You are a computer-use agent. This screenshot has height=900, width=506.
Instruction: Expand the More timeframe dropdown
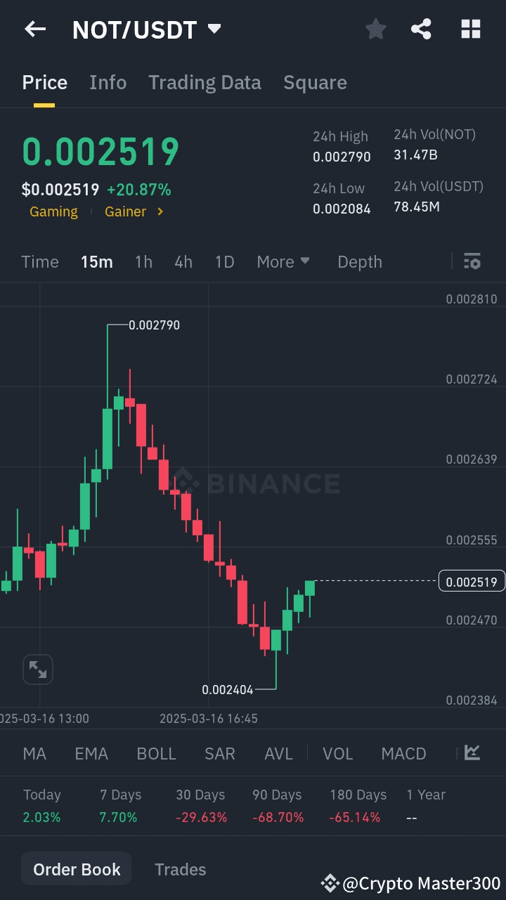point(283,261)
